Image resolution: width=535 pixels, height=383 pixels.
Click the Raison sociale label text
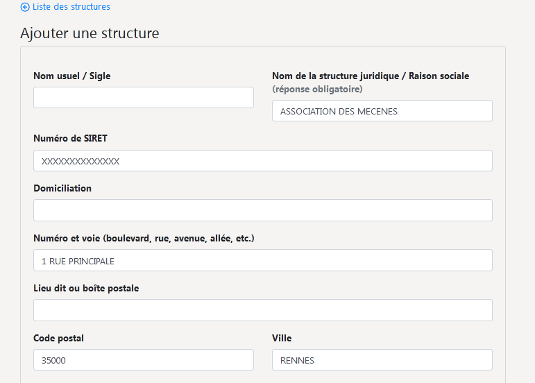click(x=439, y=76)
